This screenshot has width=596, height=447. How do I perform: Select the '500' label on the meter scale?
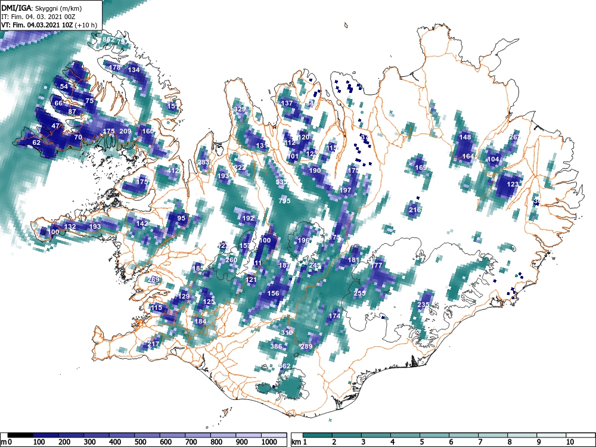point(140,442)
